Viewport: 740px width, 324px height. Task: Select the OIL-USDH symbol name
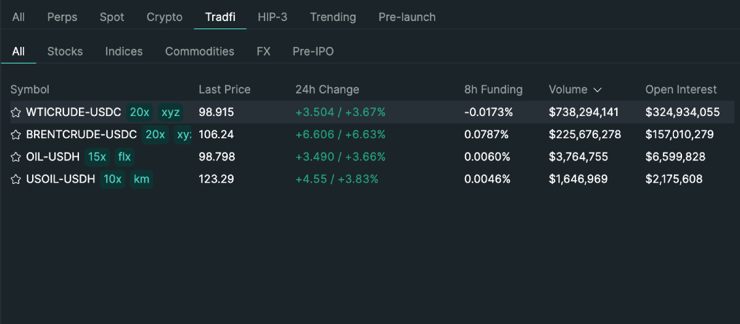pyautogui.click(x=52, y=157)
